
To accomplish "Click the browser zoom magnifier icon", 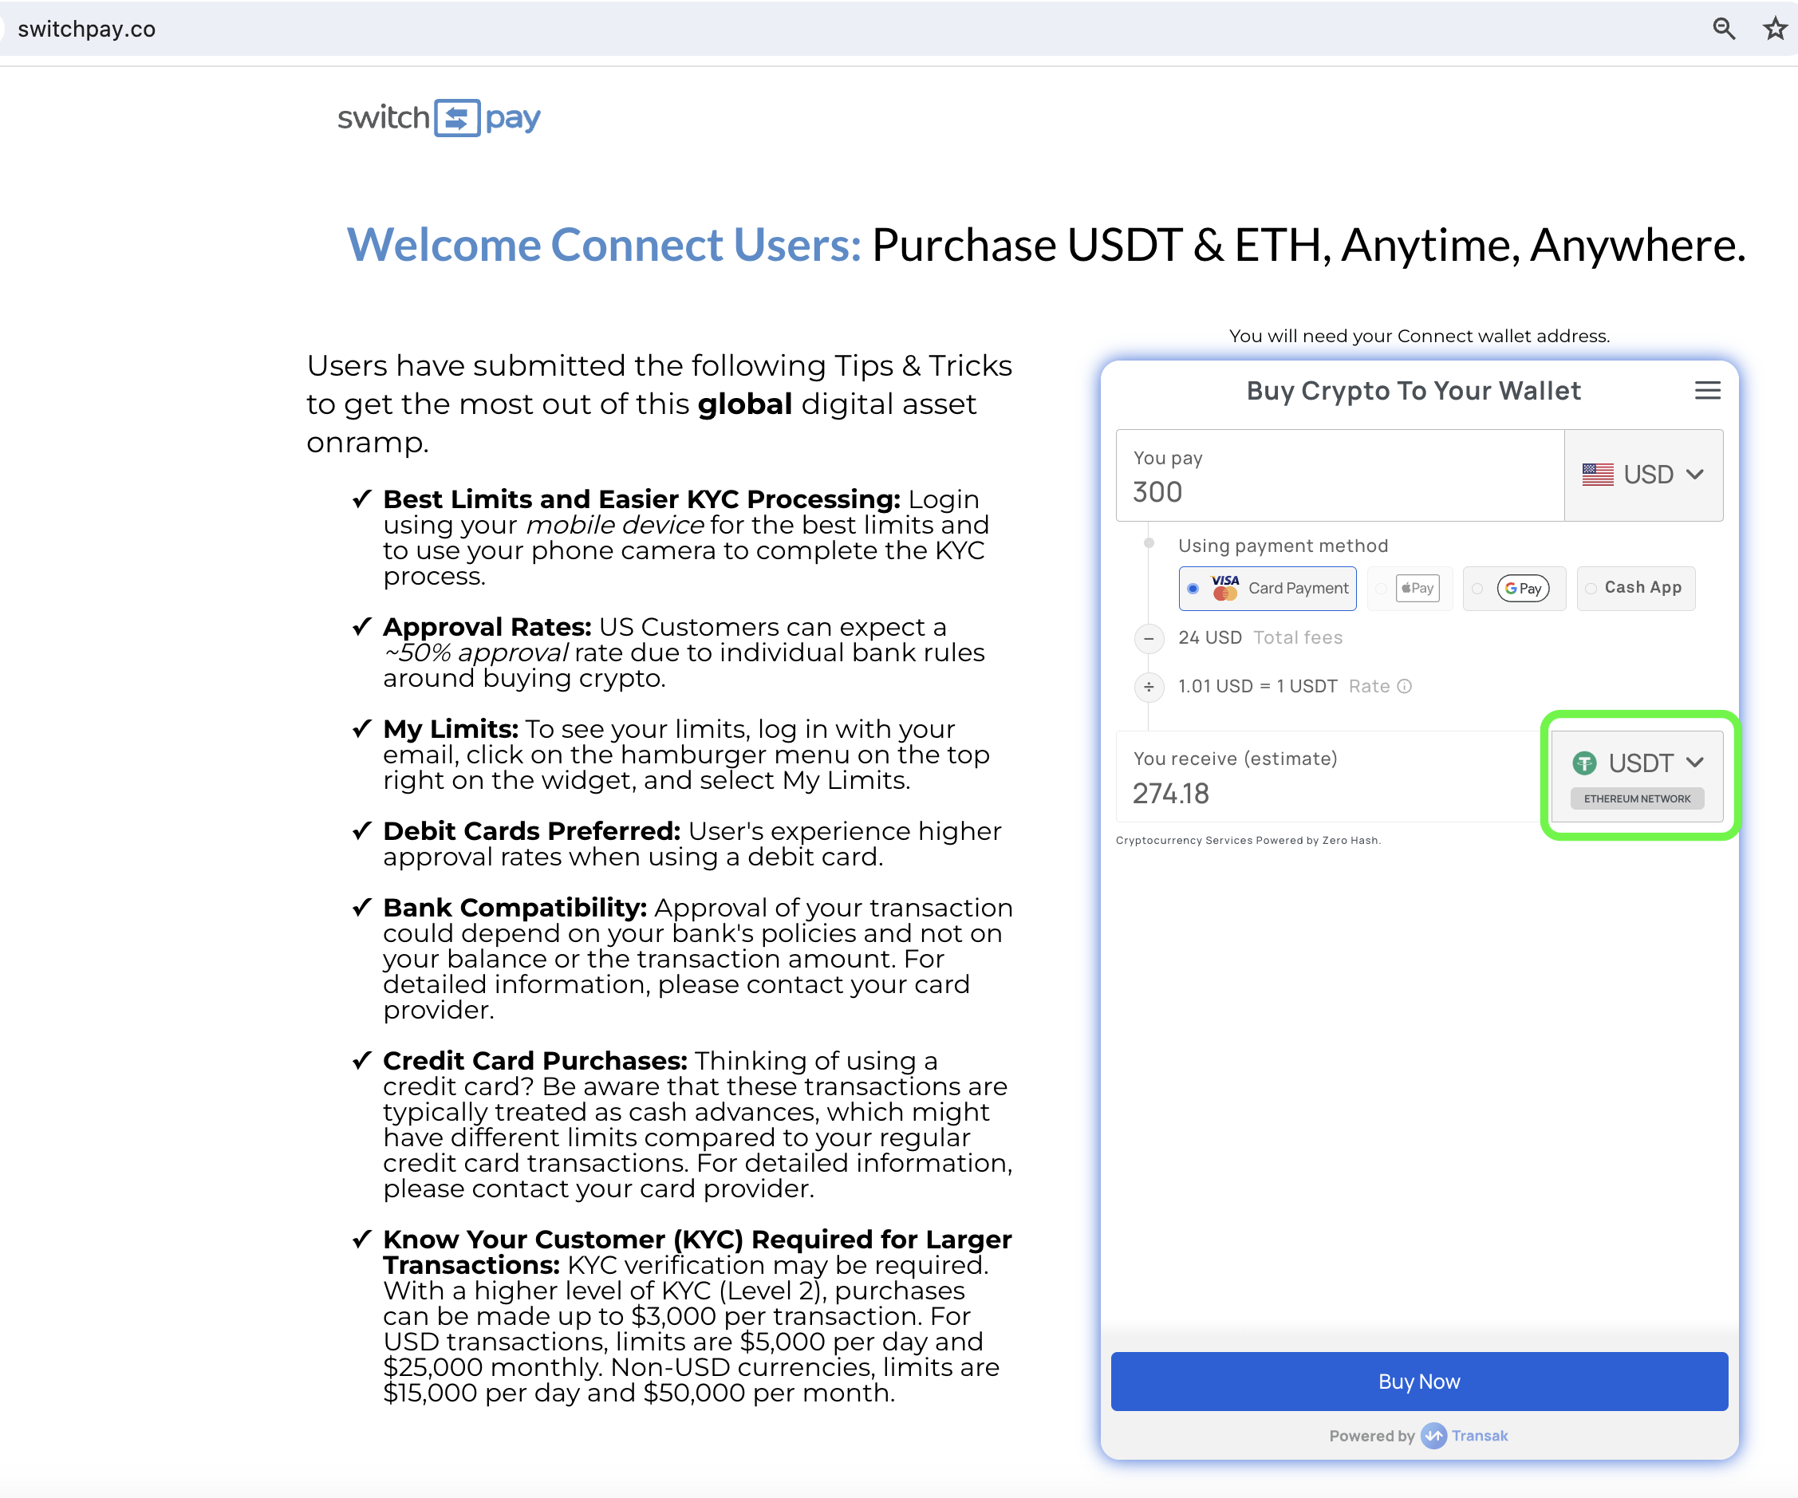I will click(1724, 28).
